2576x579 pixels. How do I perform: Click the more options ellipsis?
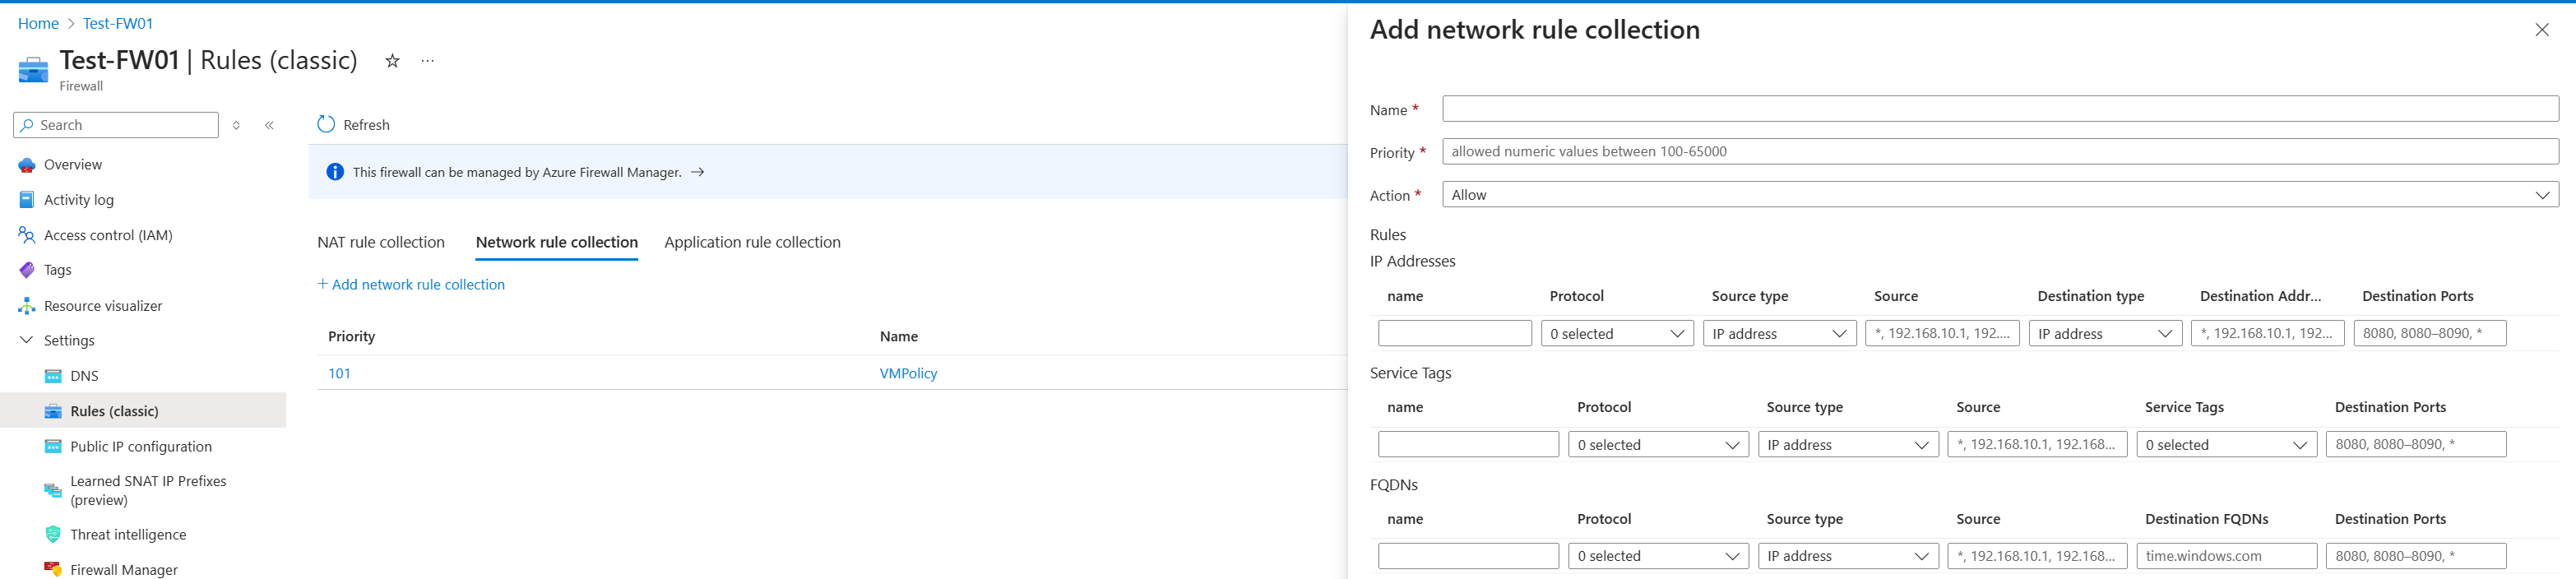coord(428,61)
